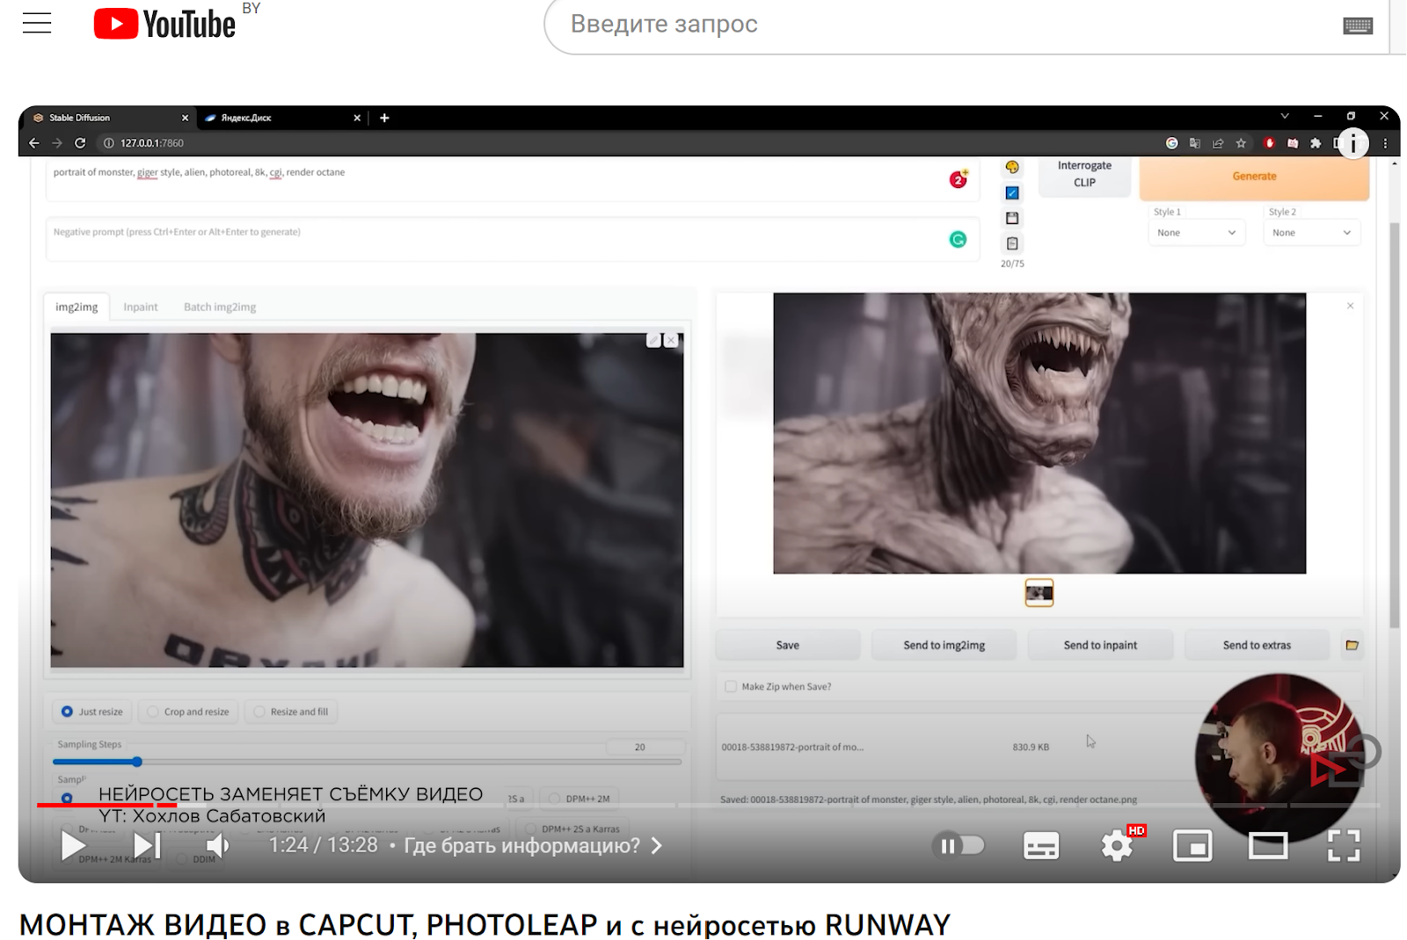Play the YouTube video

click(x=74, y=846)
